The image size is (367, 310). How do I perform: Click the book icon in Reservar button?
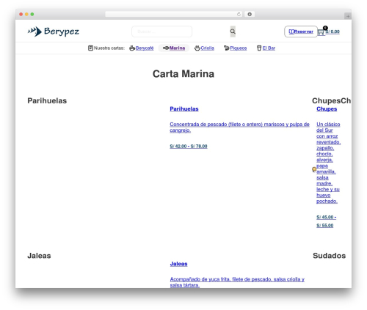[x=291, y=32]
